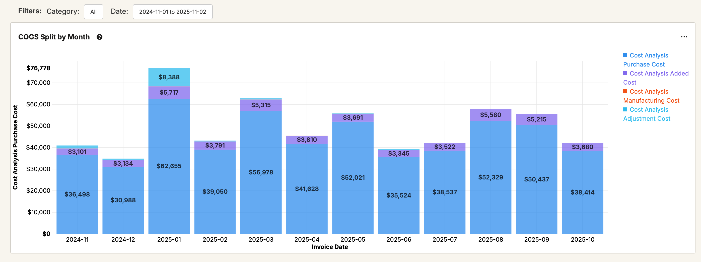701x262 pixels.
Task: Toggle Cost Analysis Added Cost legend series
Action: pyautogui.click(x=659, y=74)
